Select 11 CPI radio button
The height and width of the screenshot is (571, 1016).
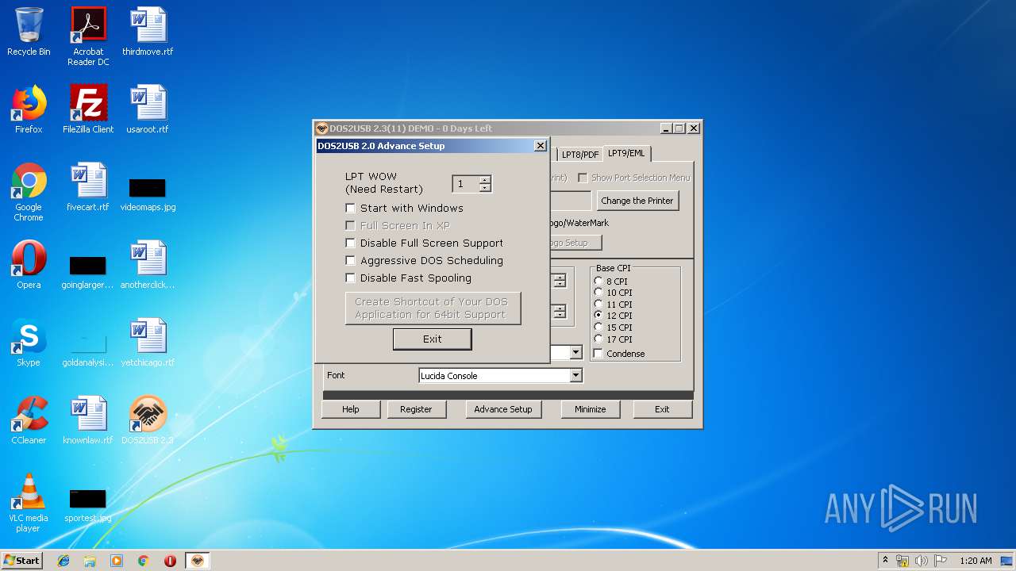click(598, 304)
